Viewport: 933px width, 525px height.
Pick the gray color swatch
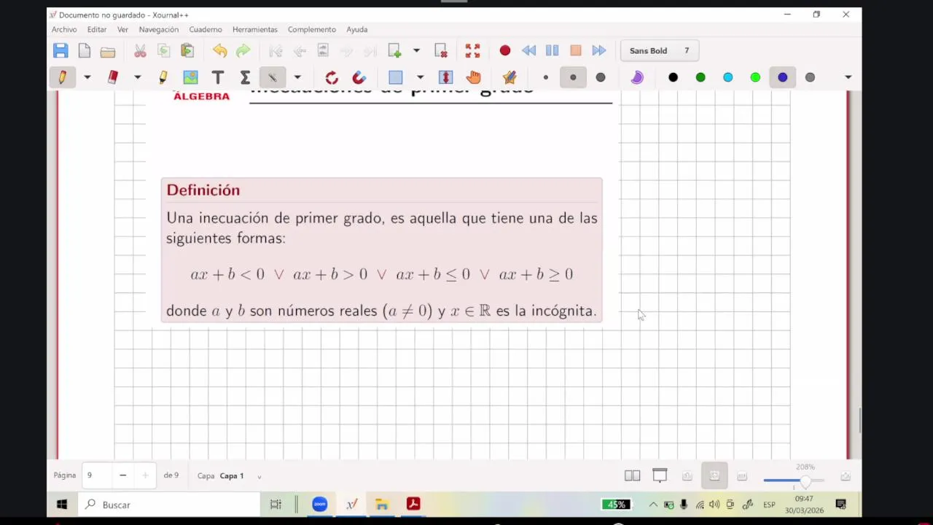pyautogui.click(x=810, y=77)
